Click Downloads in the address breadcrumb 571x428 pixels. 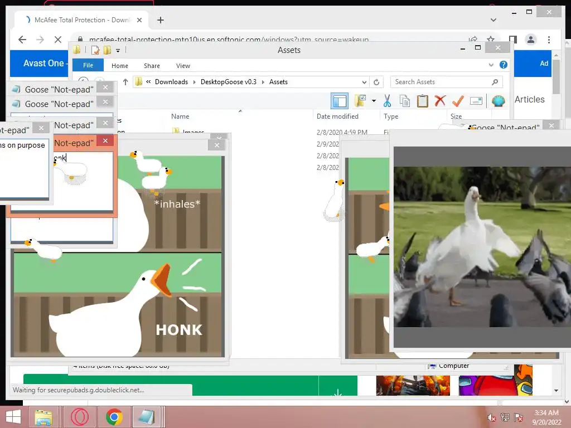(x=172, y=82)
